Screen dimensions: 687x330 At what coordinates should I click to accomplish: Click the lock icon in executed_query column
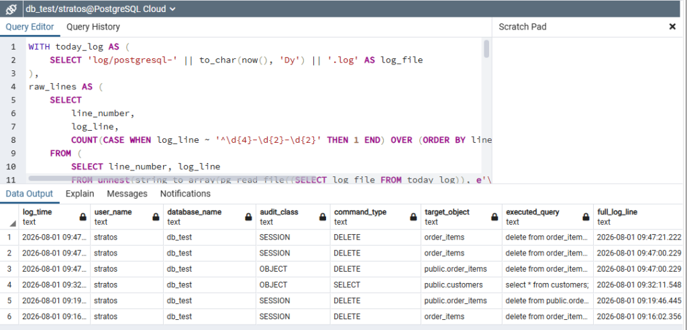click(586, 217)
